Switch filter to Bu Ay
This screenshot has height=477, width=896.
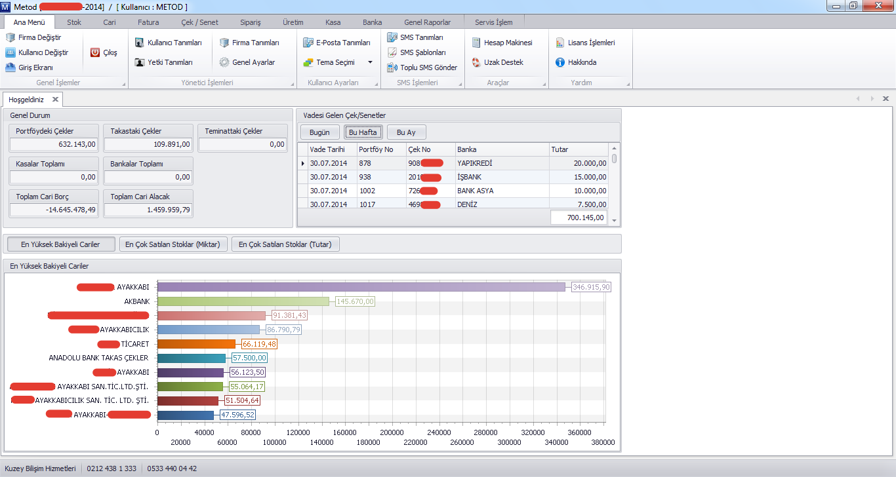[x=406, y=132]
